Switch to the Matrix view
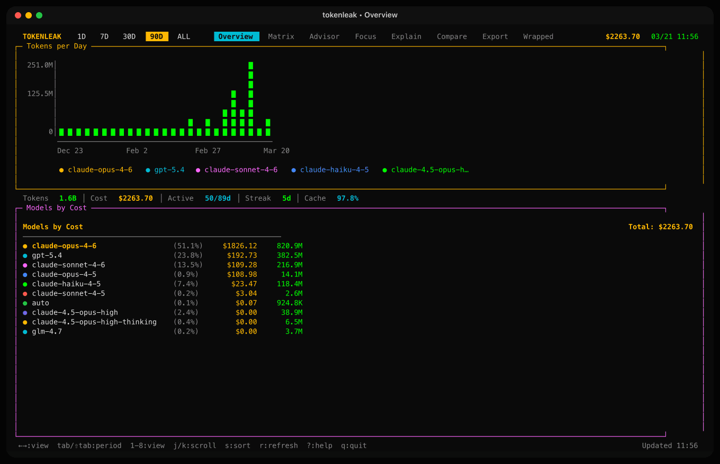This screenshot has width=720, height=464. click(x=281, y=36)
